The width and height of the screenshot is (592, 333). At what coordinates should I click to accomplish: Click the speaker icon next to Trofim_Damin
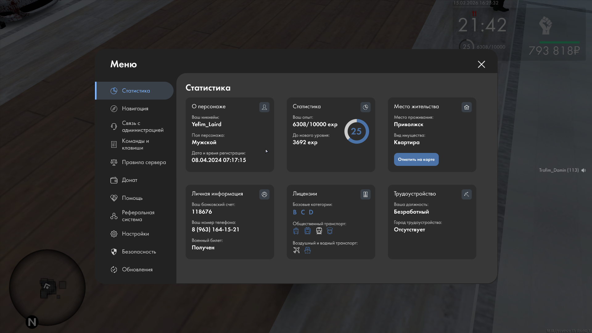click(x=583, y=170)
